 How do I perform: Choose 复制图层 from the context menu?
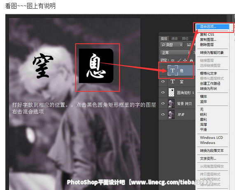(208, 40)
